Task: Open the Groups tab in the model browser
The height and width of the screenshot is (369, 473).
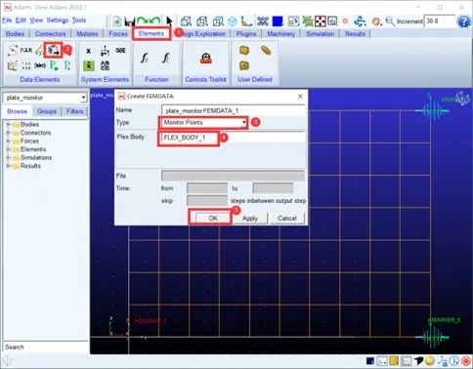Action: [47, 111]
